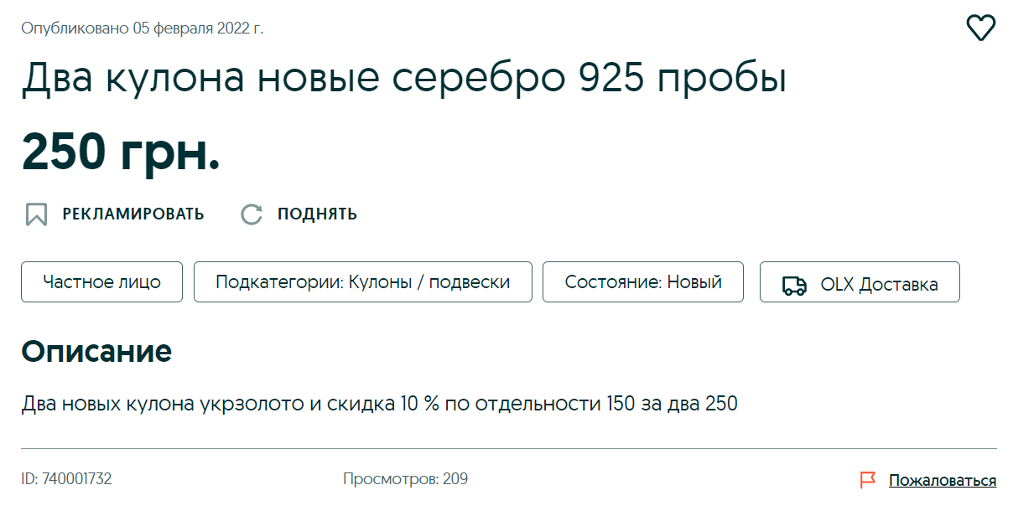Screen dimensions: 1013x516
Task: Click the listing title Два кулона новые
Action: point(403,79)
